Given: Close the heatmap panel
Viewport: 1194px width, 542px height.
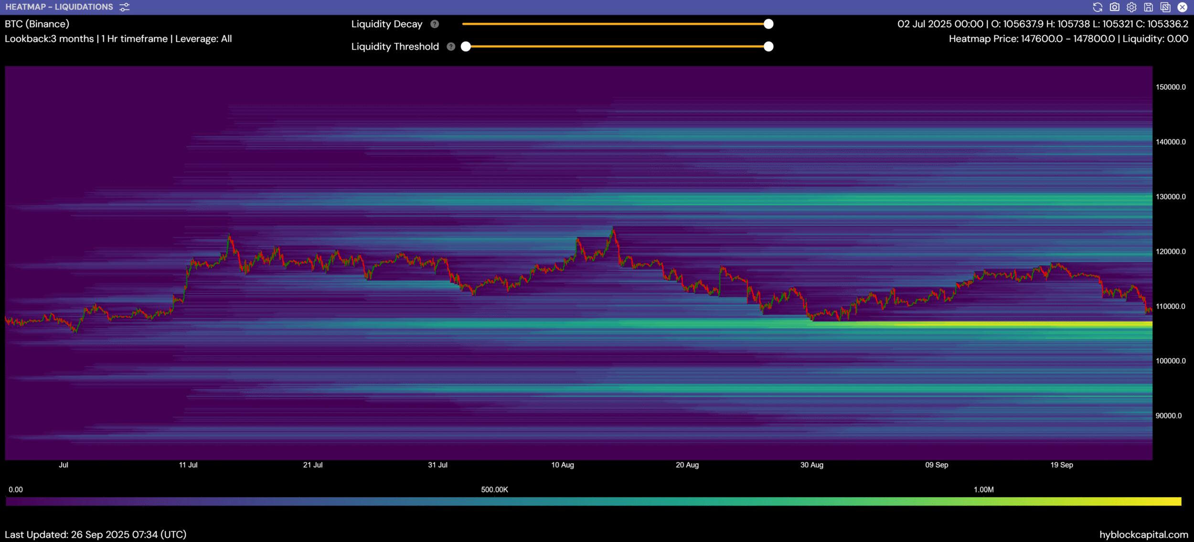Looking at the screenshot, I should (1182, 7).
